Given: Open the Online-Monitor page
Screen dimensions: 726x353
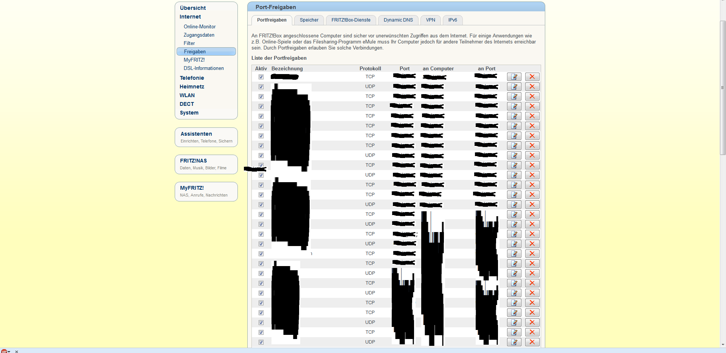Looking at the screenshot, I should click(x=200, y=26).
